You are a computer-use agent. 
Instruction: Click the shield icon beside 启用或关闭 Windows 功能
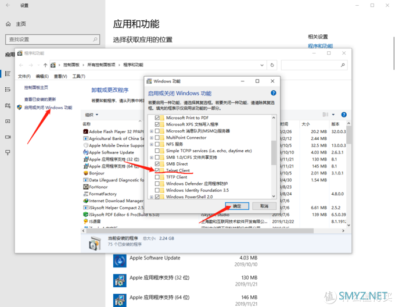coord(20,108)
